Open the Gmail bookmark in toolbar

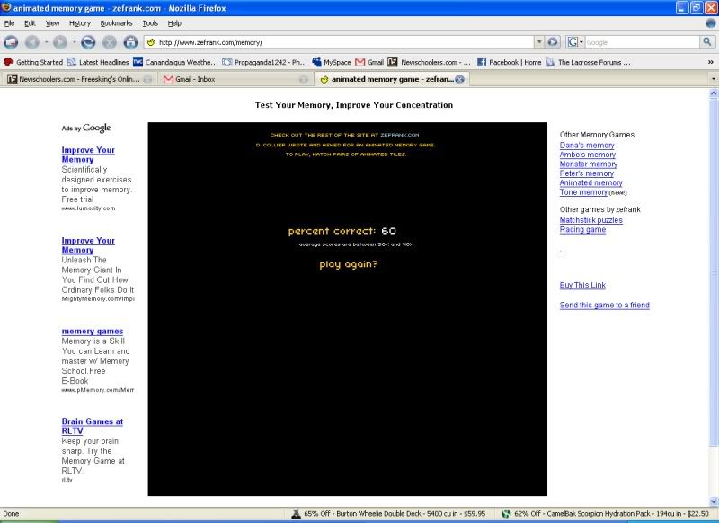point(369,62)
